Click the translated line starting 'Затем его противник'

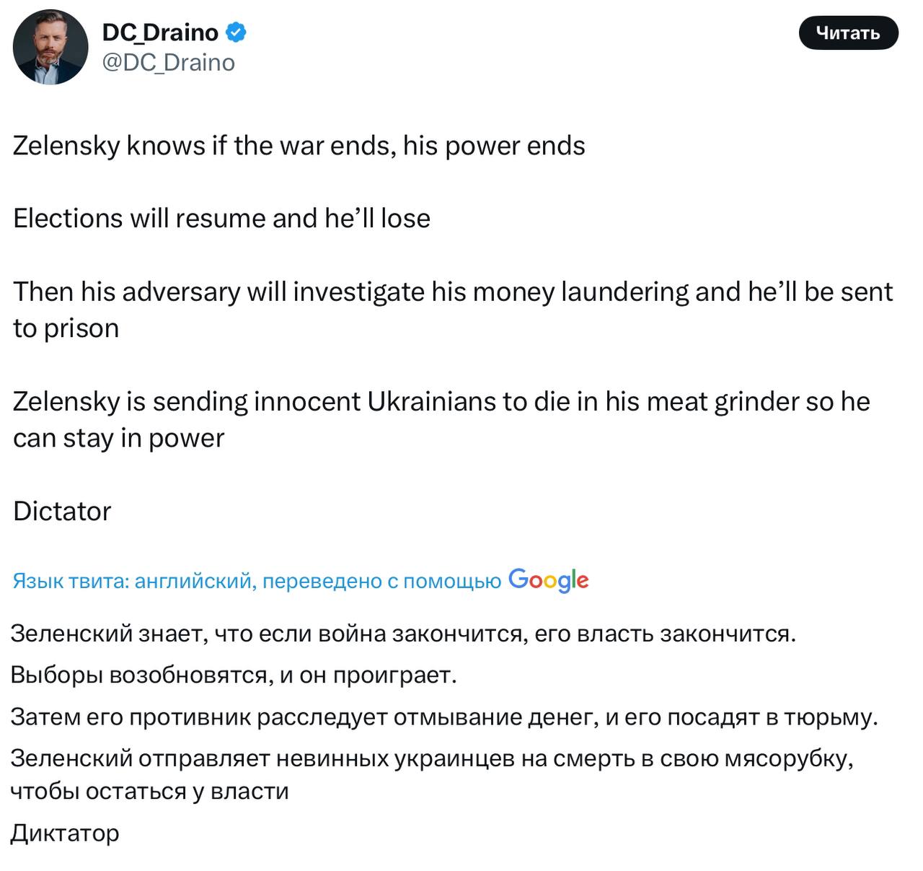coord(443,717)
